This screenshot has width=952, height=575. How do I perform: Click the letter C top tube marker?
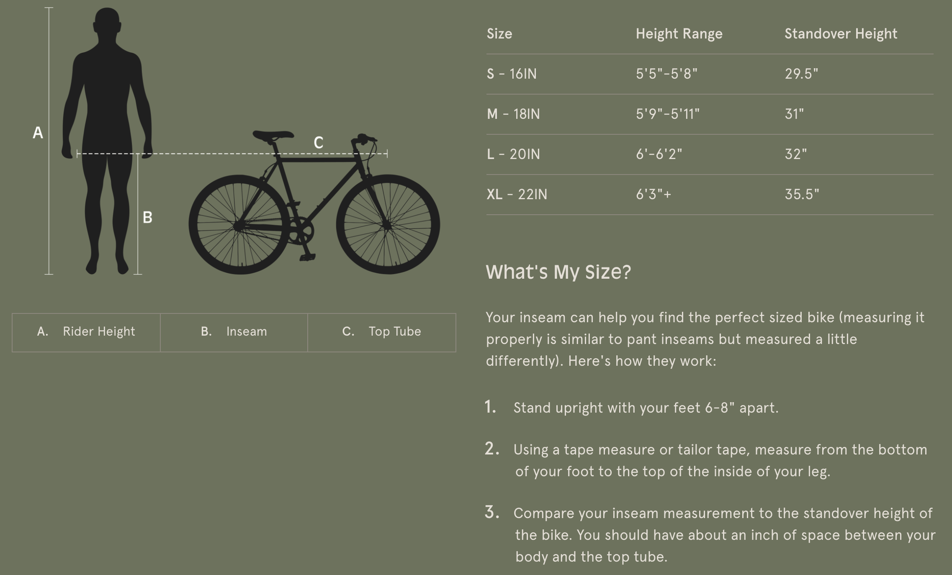319,143
